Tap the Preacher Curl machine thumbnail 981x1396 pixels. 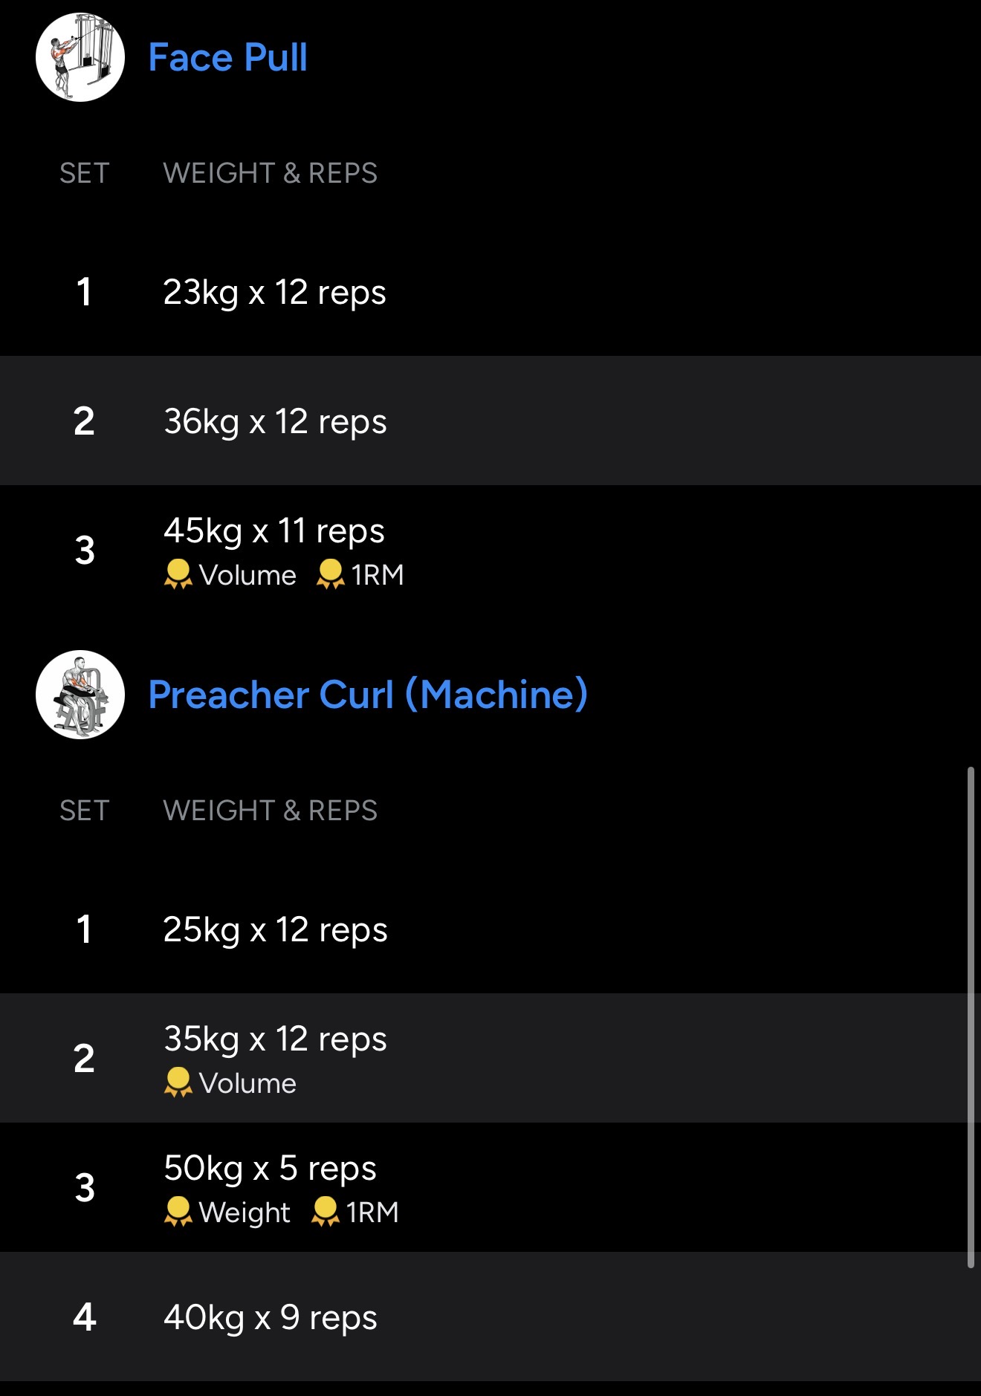[80, 695]
